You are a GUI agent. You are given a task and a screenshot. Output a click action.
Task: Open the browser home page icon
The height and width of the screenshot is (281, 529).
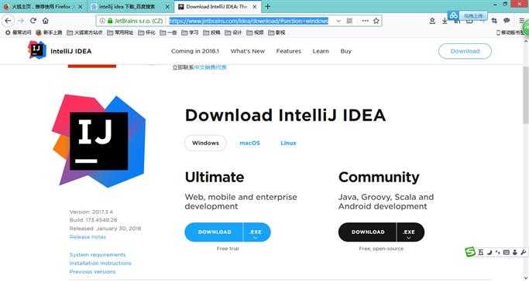[46, 21]
